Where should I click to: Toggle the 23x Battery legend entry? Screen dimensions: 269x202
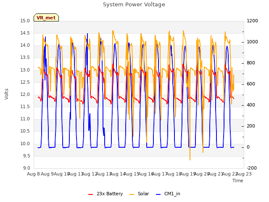[105, 194]
